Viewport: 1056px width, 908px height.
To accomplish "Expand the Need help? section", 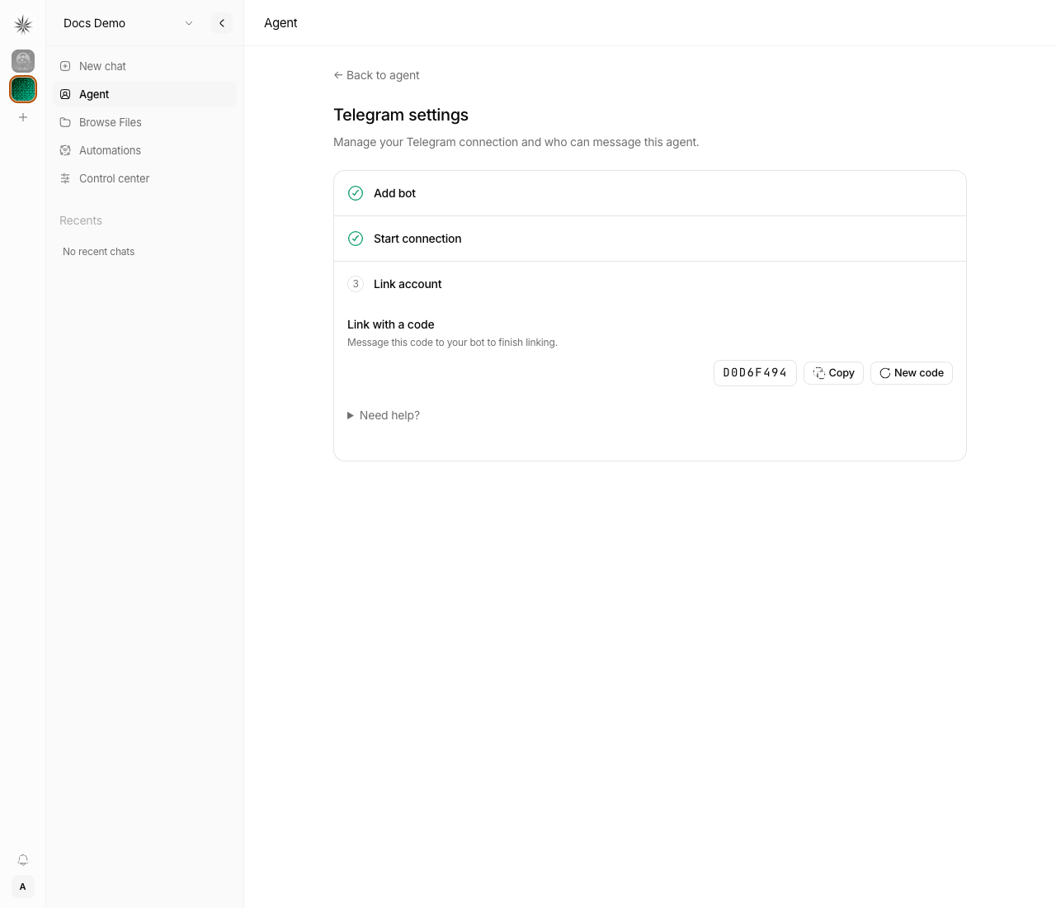I will (x=384, y=415).
